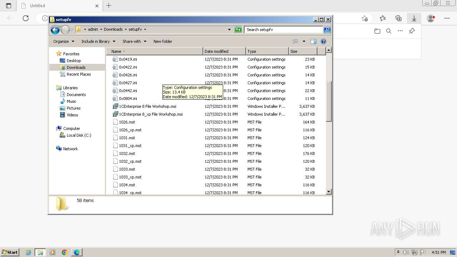
Task: Close the Untitled browser tab
Action: [97, 6]
